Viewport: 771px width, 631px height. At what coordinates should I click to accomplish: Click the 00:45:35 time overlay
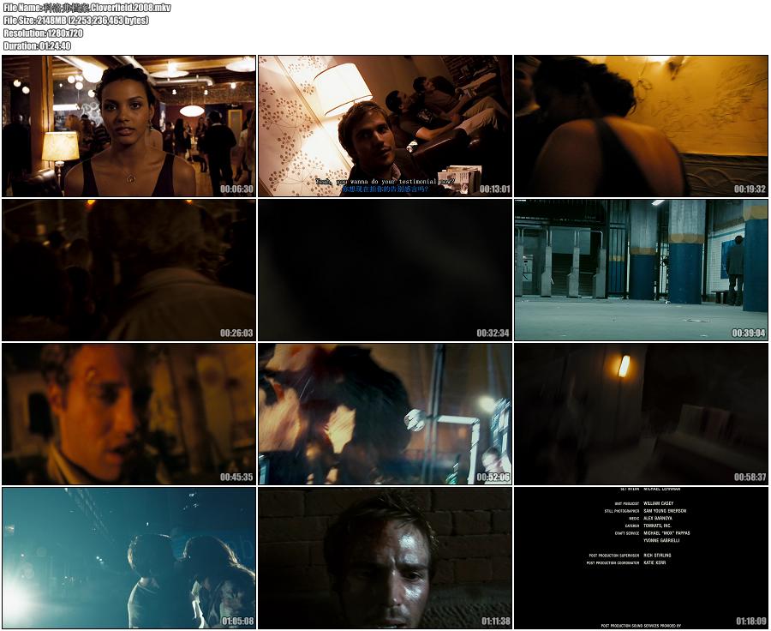point(236,478)
